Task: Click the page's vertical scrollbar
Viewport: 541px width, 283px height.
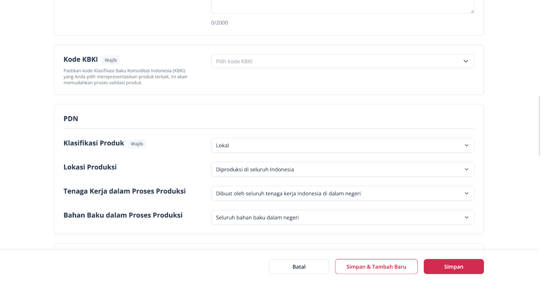Action: 539,126
